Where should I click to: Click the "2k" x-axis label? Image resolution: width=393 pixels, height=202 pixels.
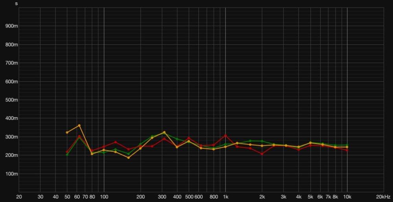click(x=262, y=196)
